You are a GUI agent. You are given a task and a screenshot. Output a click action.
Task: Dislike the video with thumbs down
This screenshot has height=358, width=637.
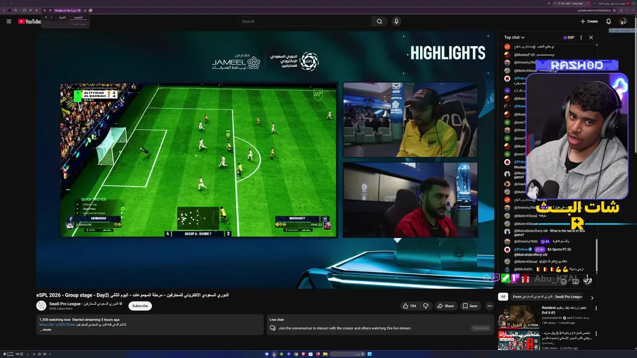pos(425,306)
